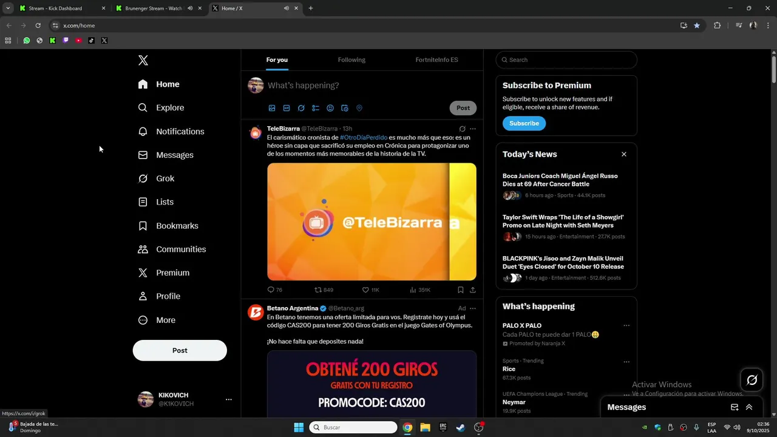Select the For you tab
This screenshot has width=777, height=437.
tap(277, 59)
